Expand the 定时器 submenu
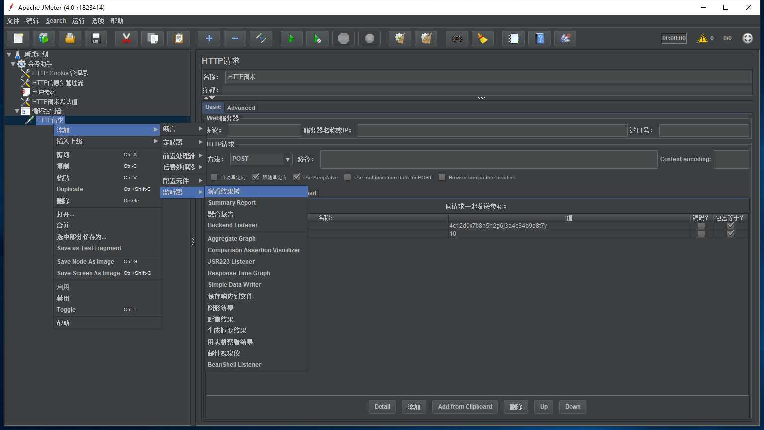The width and height of the screenshot is (764, 430). 183,142
